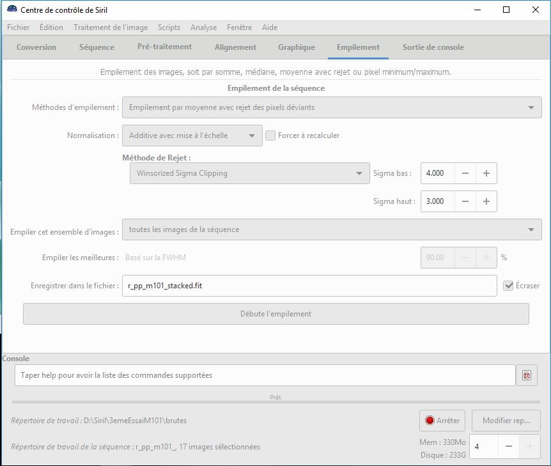This screenshot has width=551, height=466.
Task: Decrease Sigma haut with minus button
Action: tap(465, 201)
